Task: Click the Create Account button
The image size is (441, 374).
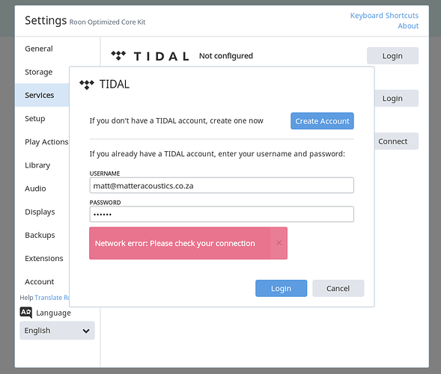Action: click(322, 121)
